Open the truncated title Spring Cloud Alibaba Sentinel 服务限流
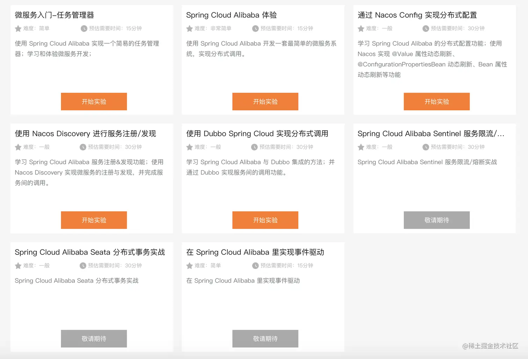 tap(431, 134)
